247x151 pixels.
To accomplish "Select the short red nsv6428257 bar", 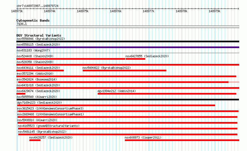I will pyautogui.click(x=35, y=140).
